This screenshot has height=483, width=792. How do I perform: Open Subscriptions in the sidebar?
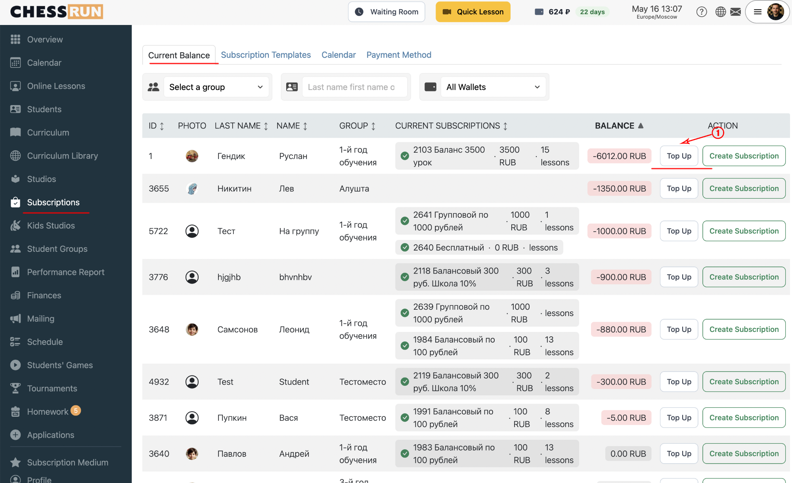tap(53, 203)
